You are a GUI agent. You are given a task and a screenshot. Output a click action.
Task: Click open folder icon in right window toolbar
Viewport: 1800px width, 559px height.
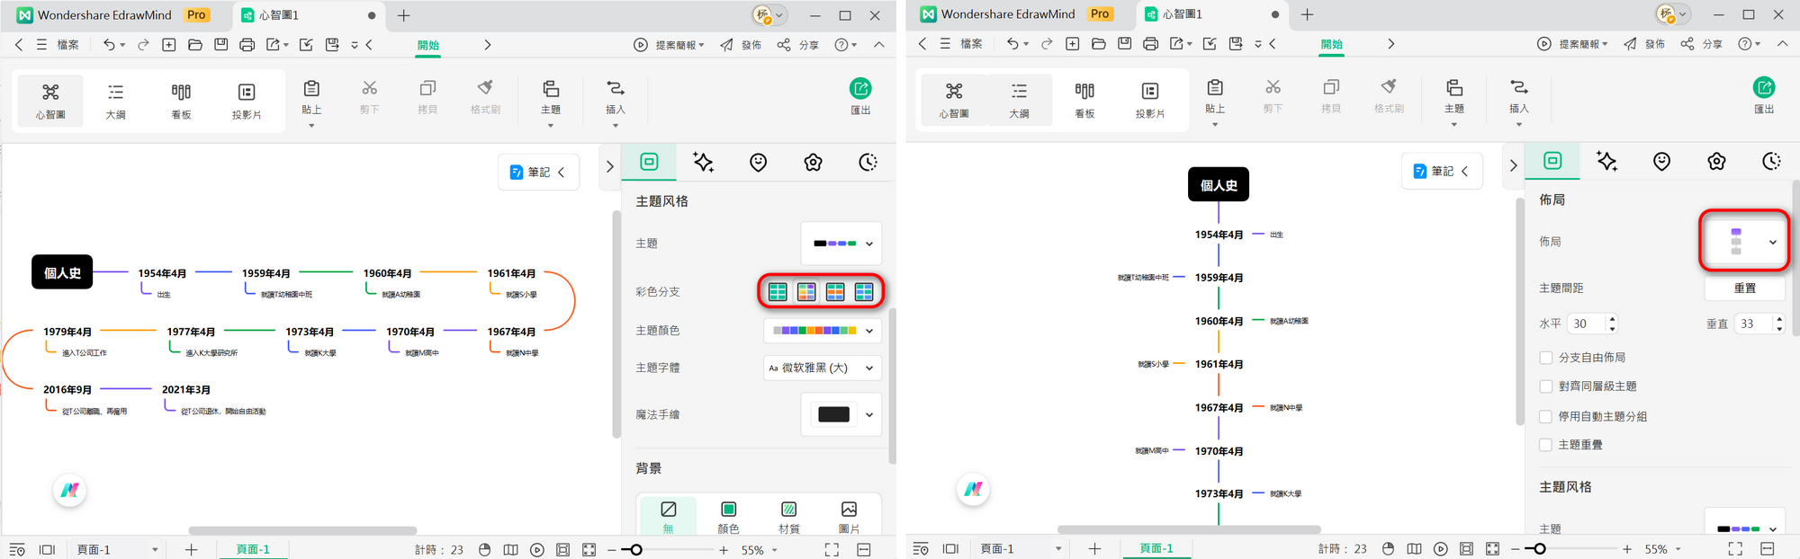(1098, 43)
